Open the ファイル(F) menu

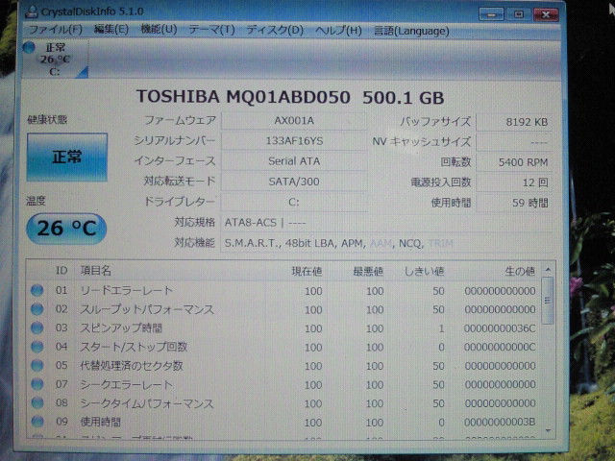(55, 30)
